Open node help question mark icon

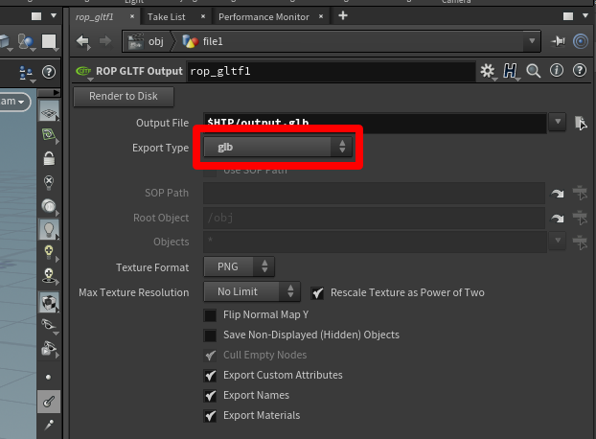pos(579,71)
